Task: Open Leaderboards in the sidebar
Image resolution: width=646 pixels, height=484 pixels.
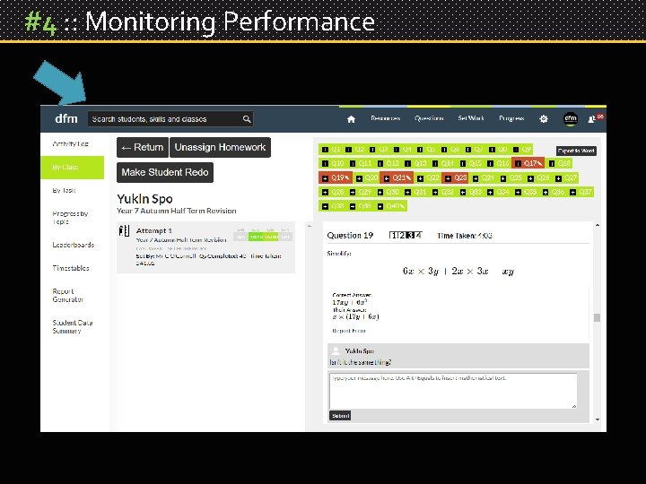Action: click(x=74, y=245)
